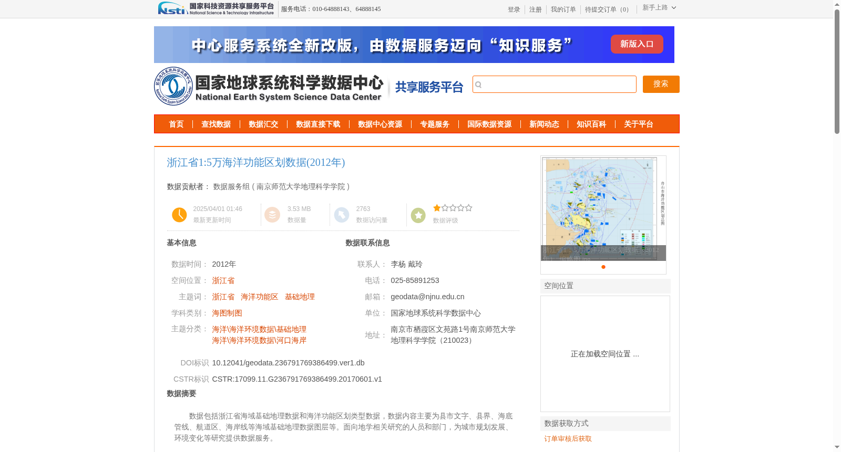Click the NSTI logo at top
841x452 pixels.
tap(216, 8)
